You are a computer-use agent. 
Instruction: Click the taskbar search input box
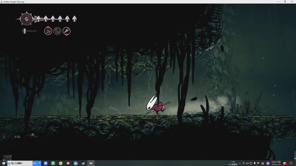click(20, 163)
